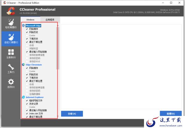
Task: Uncheck the 临时网络文件 checkbox
Action: coord(27,101)
